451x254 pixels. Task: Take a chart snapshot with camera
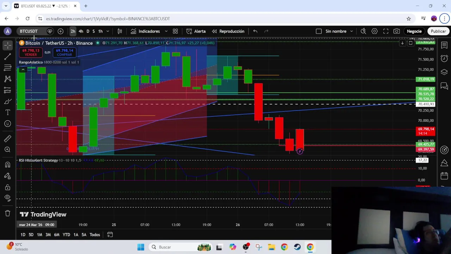[397, 31]
